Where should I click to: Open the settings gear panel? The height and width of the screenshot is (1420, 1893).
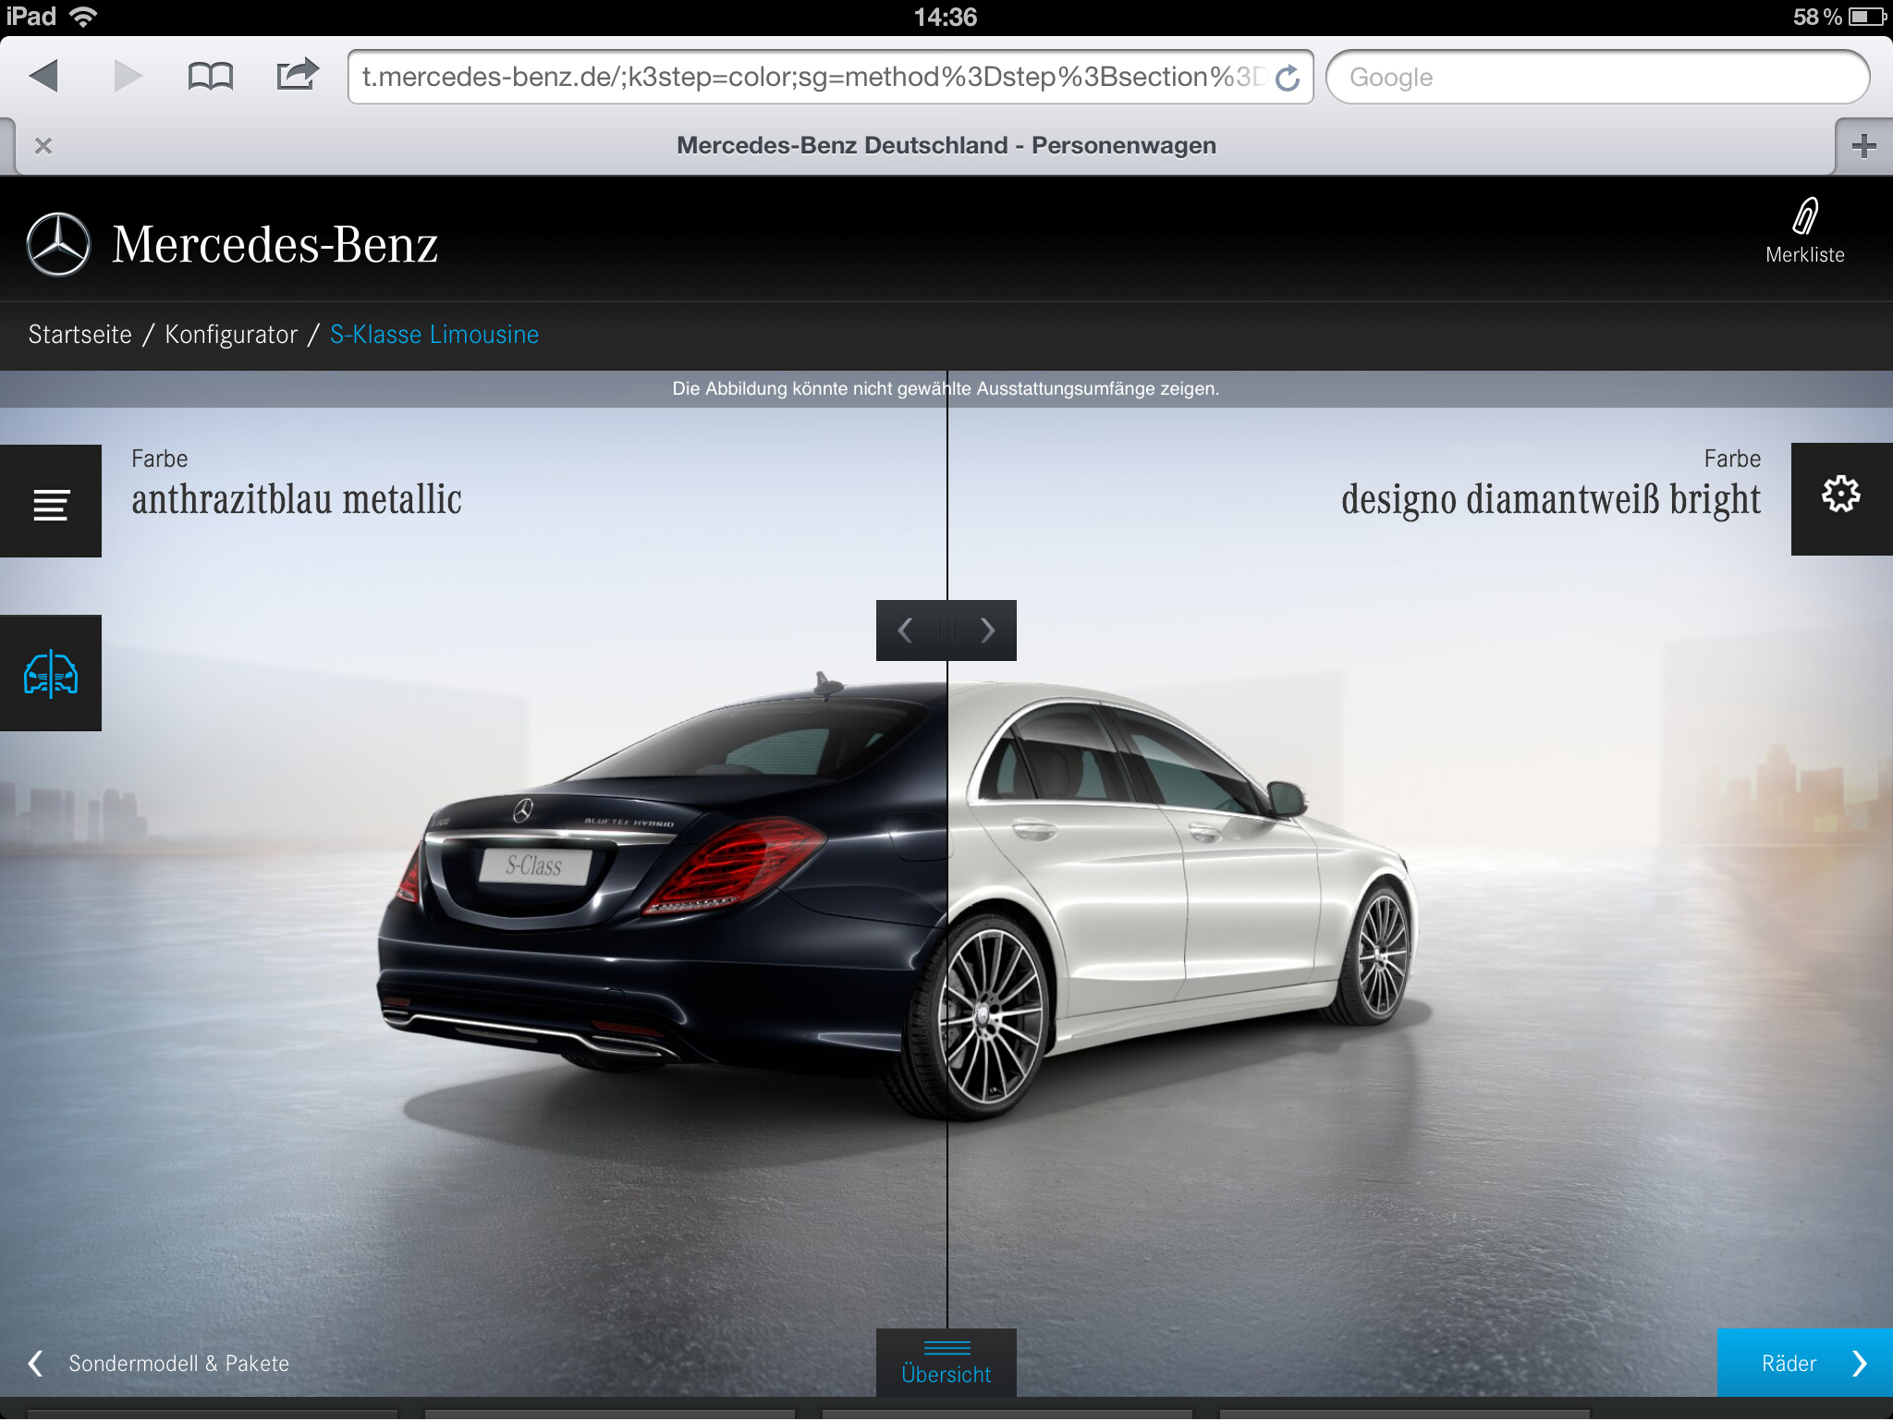1840,496
